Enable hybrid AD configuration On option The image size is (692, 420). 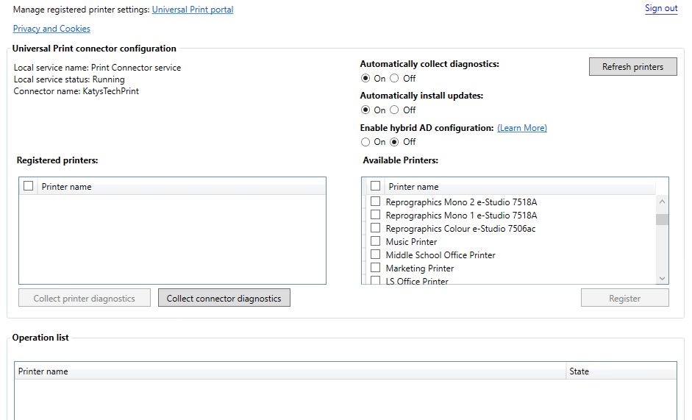pos(365,142)
